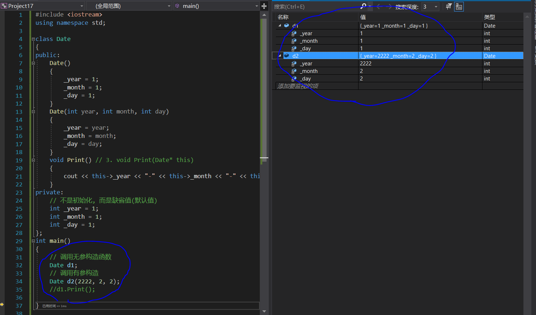Click '#include <iostream>' on line 1
This screenshot has height=315, width=536.
69,15
